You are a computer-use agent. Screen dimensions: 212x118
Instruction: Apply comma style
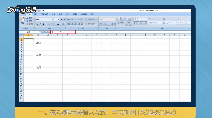108,24
